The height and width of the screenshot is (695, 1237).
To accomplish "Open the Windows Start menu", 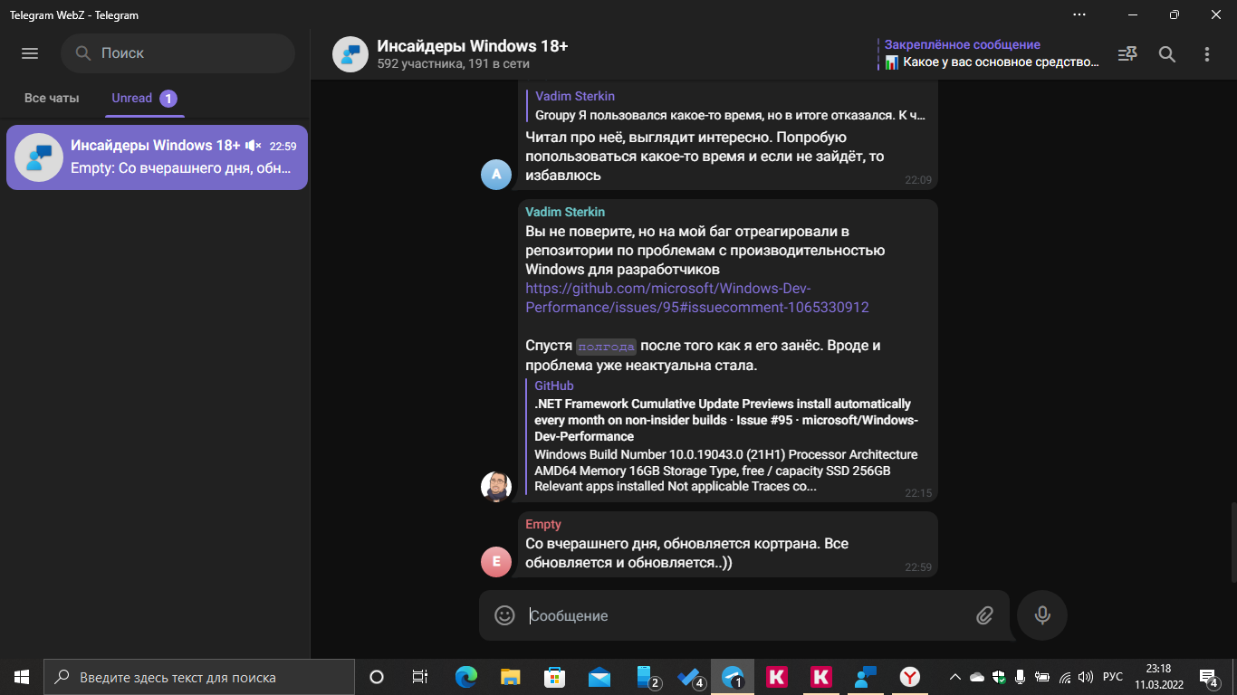I will coord(22,677).
